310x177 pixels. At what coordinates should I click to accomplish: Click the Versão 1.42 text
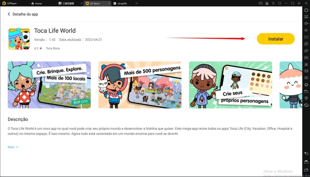(45, 40)
